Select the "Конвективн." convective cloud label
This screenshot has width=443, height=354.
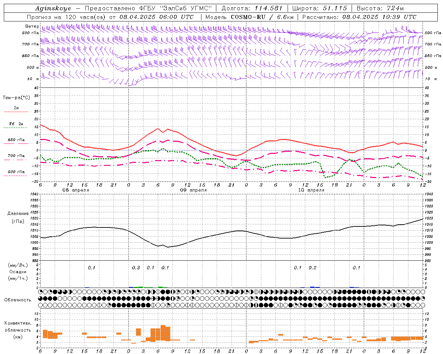[18, 323]
